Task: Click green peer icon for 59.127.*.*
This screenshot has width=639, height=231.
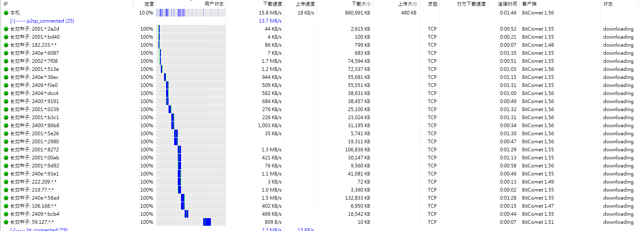Action: [x=6, y=222]
